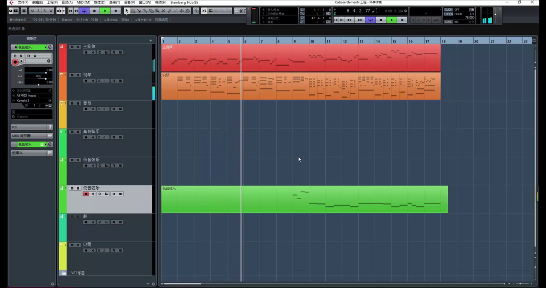Mute the 主旋律 track
The height and width of the screenshot is (288, 546).
point(72,47)
